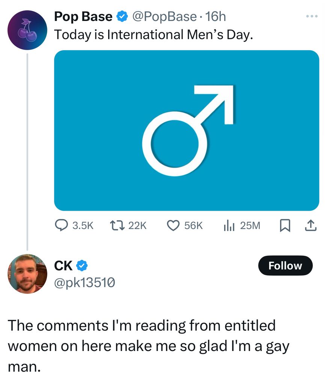The height and width of the screenshot is (375, 327).
Task: View tweet analytics bar chart icon
Action: coord(228,225)
